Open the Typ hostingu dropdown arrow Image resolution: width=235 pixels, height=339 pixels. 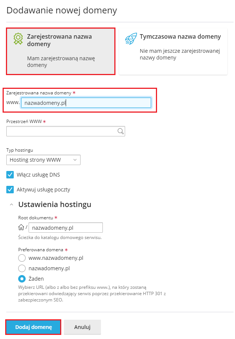(75, 160)
